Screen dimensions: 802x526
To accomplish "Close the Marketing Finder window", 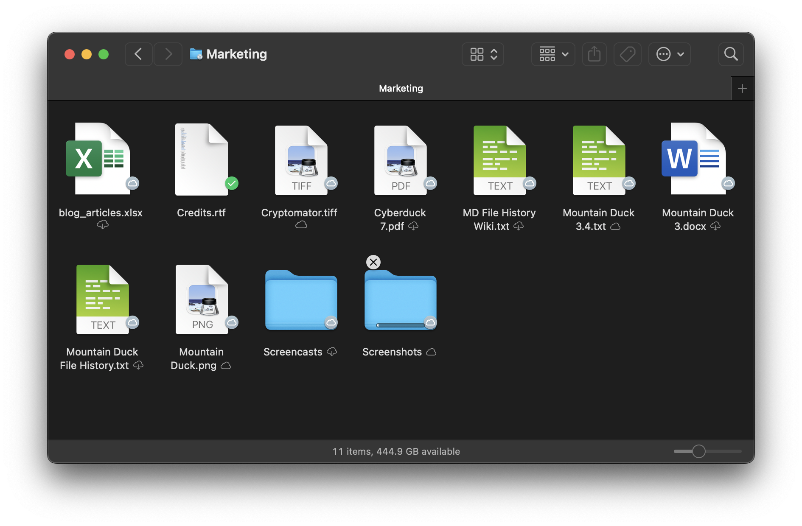I will (70, 54).
